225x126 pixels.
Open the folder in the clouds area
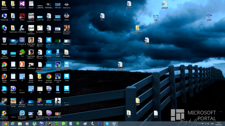(x=137, y=28)
